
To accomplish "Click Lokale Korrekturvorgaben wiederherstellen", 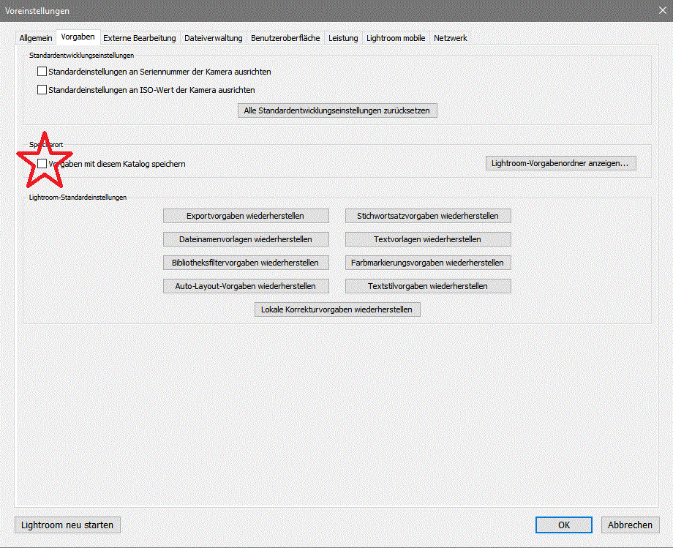I will 337,309.
